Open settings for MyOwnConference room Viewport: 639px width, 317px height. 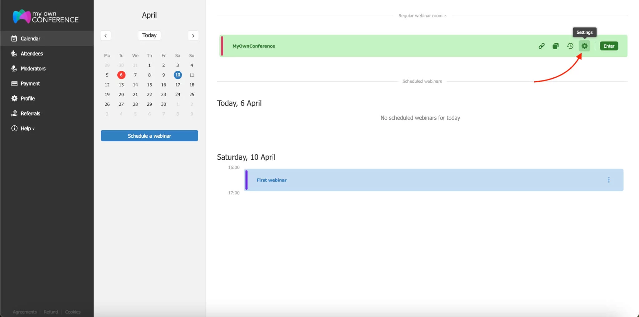point(584,46)
